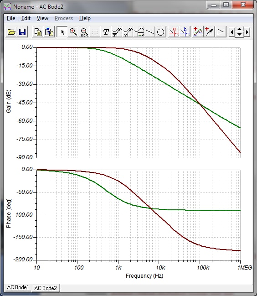Add more curves with plus waves icon
This screenshot has height=296, width=257.
[x=198, y=32]
